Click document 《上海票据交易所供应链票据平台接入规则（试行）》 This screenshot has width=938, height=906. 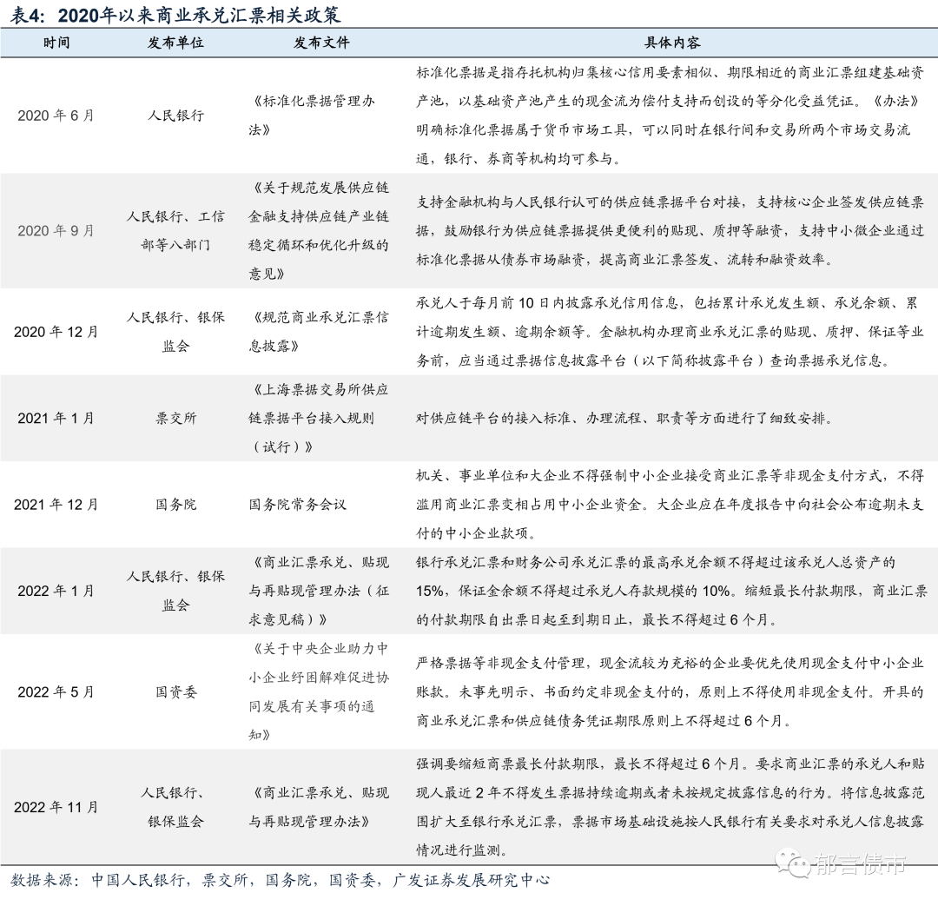click(x=319, y=419)
